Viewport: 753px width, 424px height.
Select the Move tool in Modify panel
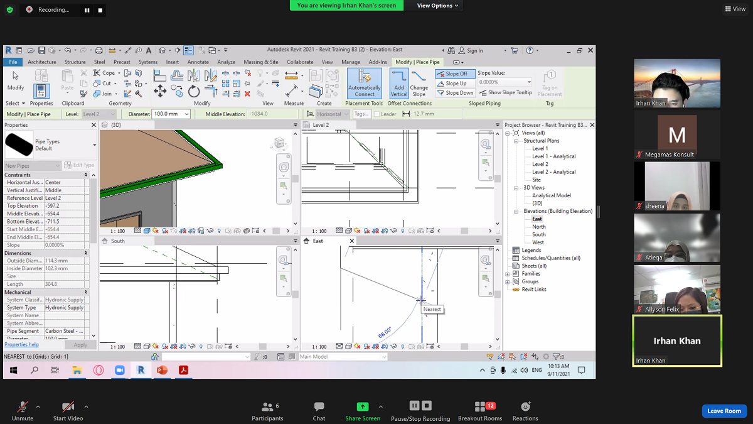[160, 91]
